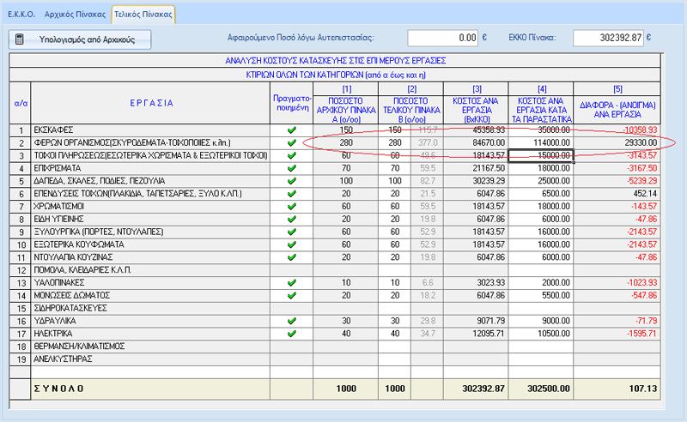
Task: Click the Αφαιρούμενο Ποσό λόγω Αυτεπιστασίας field
Action: [443, 38]
